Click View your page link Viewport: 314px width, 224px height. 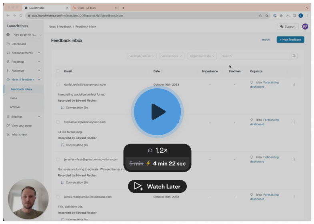[x=22, y=126]
